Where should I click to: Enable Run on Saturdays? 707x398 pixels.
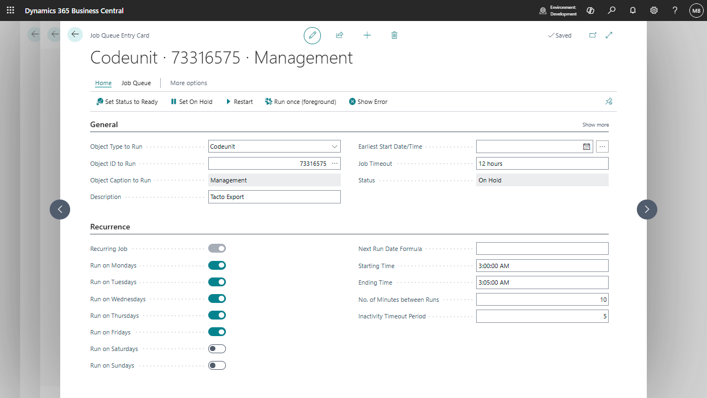pos(217,349)
